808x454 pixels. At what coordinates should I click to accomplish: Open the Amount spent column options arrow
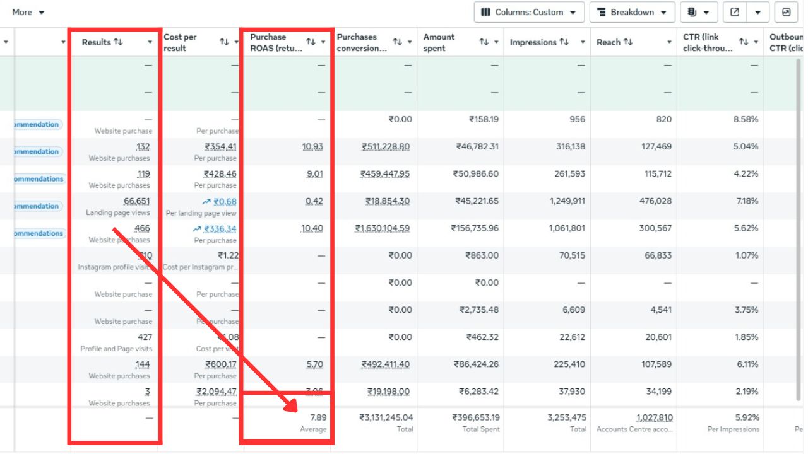496,42
